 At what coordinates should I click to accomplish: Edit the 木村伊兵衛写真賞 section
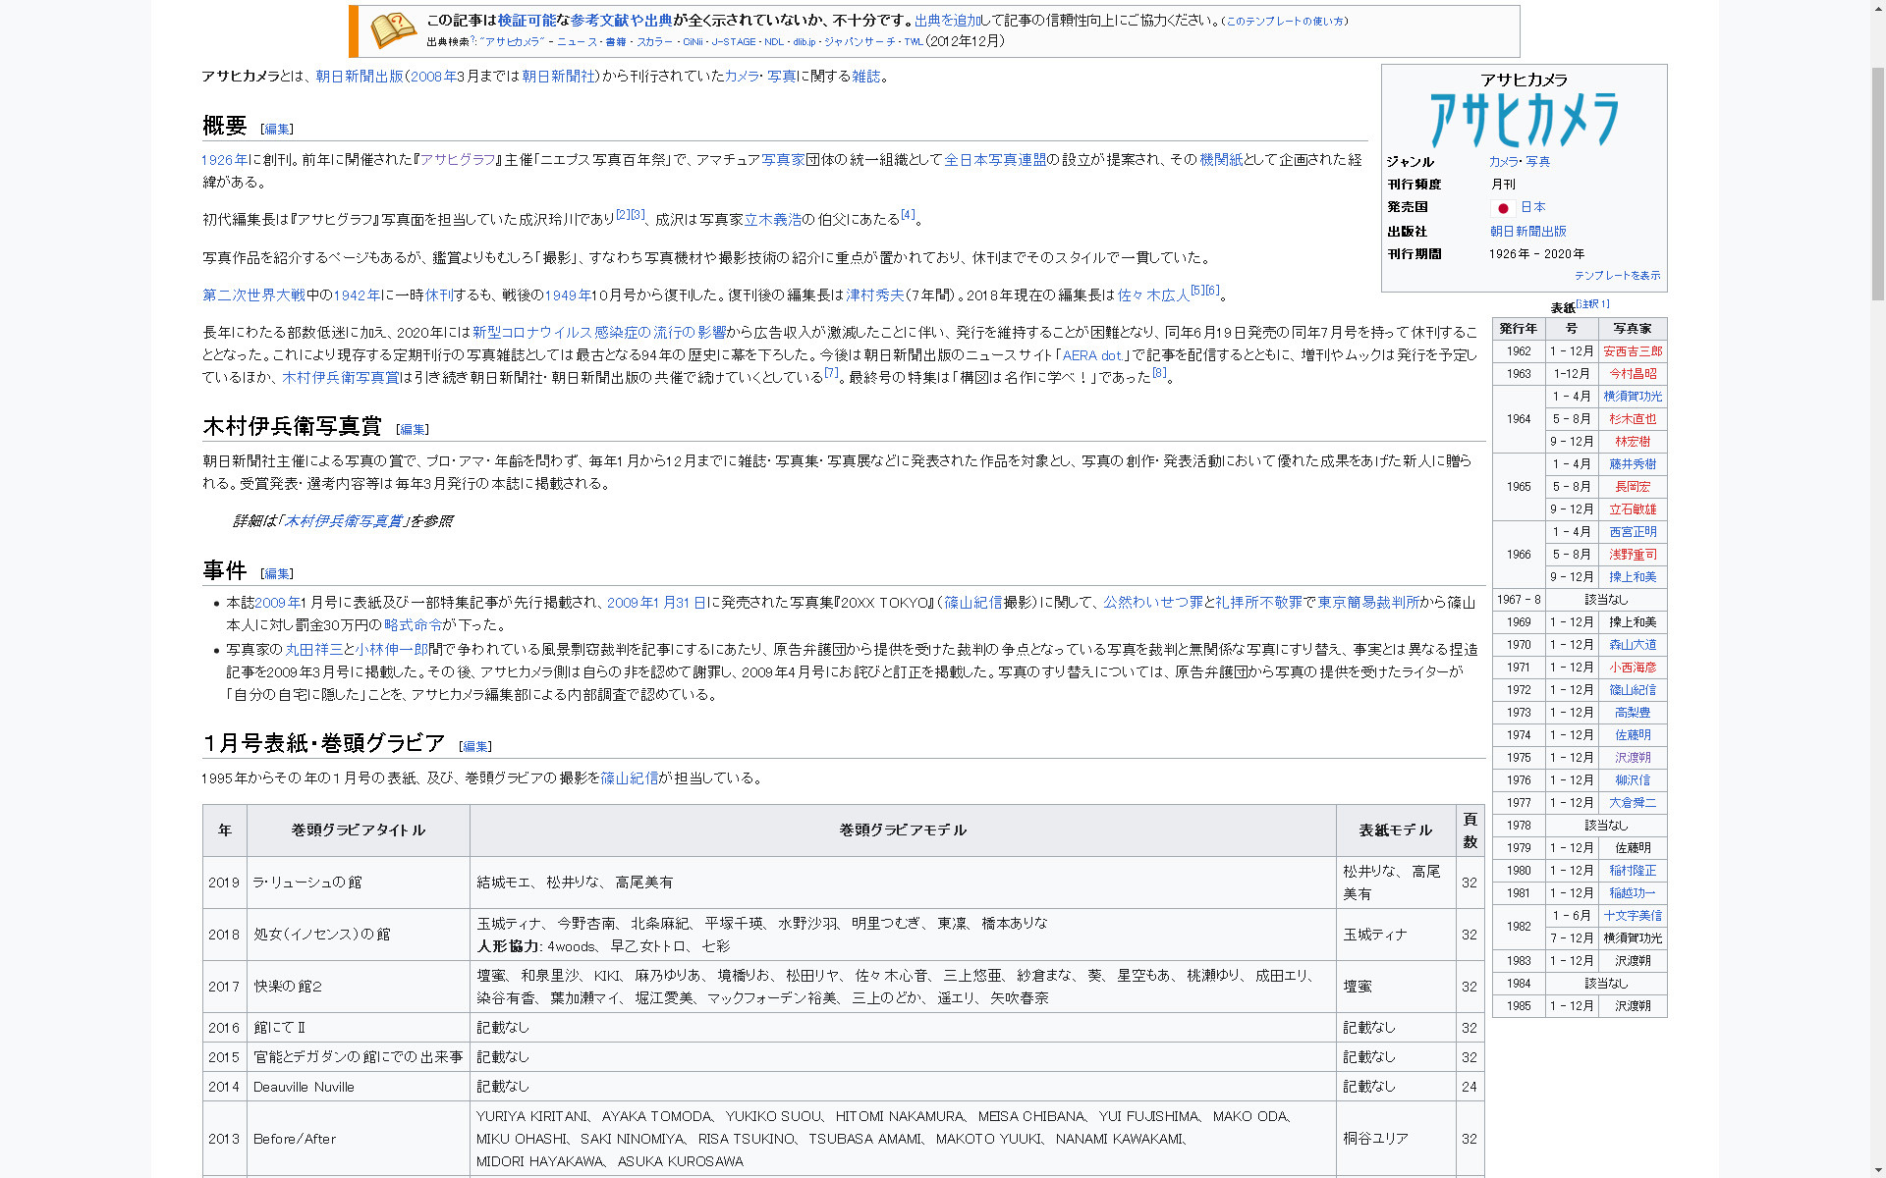[413, 429]
